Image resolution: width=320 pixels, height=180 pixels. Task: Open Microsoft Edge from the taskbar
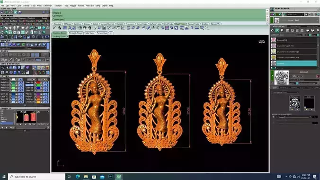pos(78,177)
